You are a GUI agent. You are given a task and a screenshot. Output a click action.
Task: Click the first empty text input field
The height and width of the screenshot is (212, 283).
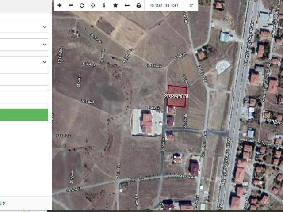pyautogui.click(x=24, y=79)
